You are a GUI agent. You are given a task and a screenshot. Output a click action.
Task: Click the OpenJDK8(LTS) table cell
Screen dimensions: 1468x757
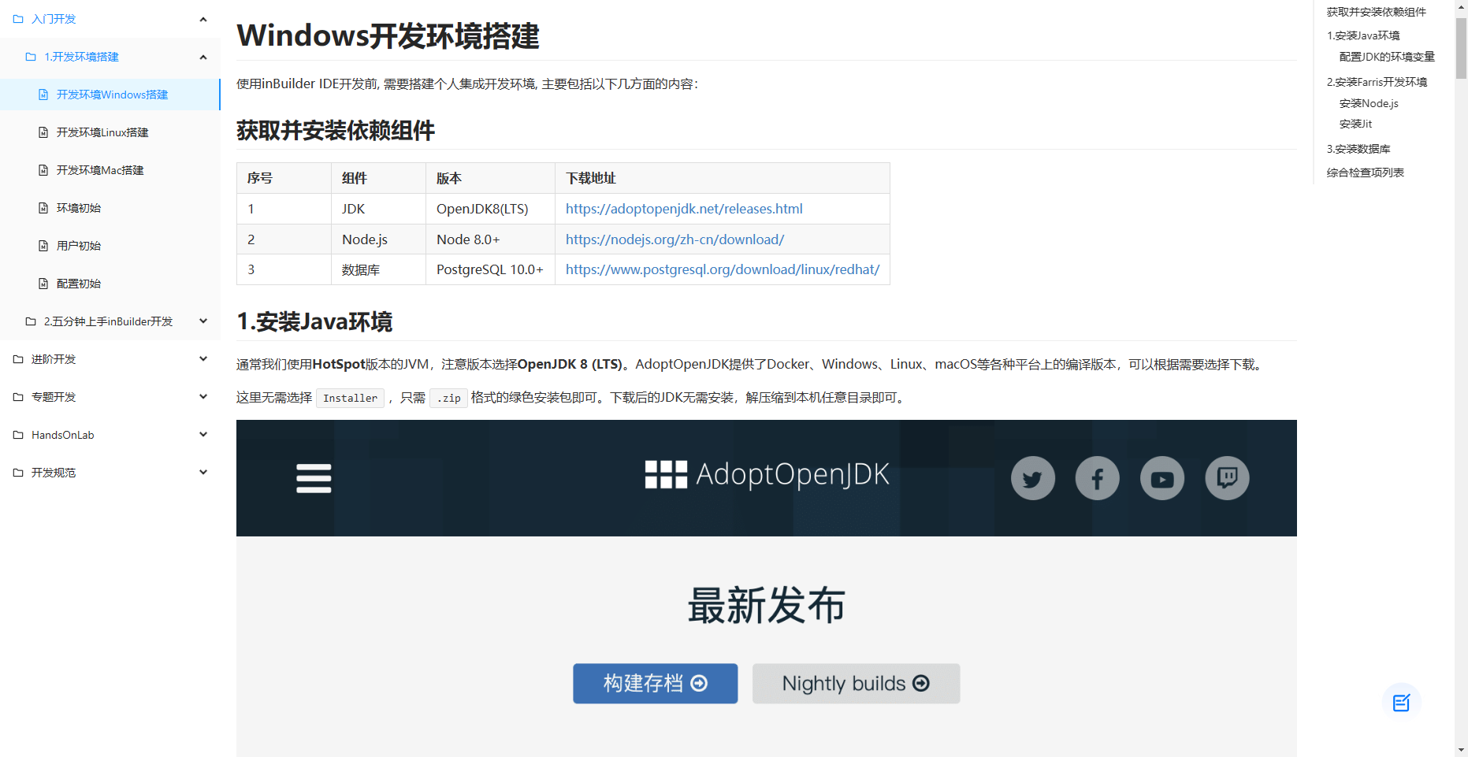(x=490, y=209)
